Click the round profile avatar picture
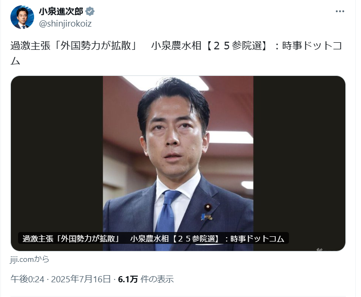 tap(22, 17)
